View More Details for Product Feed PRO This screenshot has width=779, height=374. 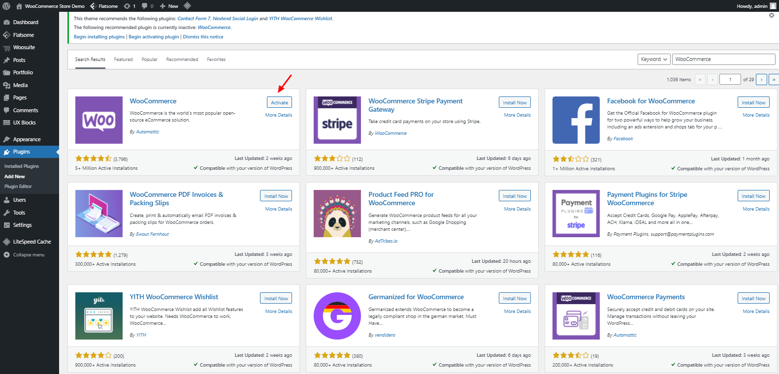point(518,209)
